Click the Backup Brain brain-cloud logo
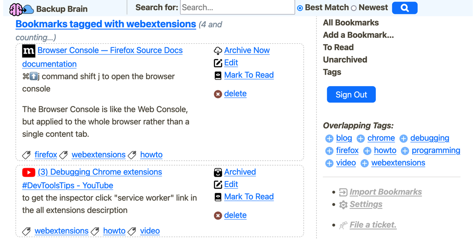Screen dimensions: 476x239 (21, 9)
